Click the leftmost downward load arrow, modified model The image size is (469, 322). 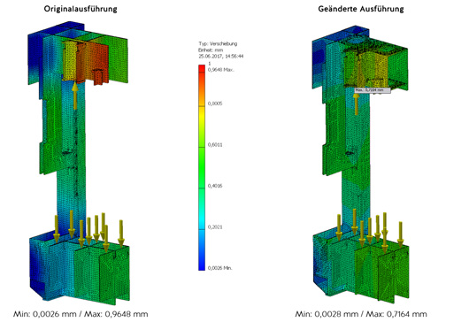[x=339, y=227]
